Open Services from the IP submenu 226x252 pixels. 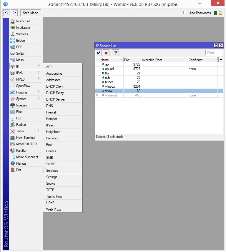tap(63, 171)
